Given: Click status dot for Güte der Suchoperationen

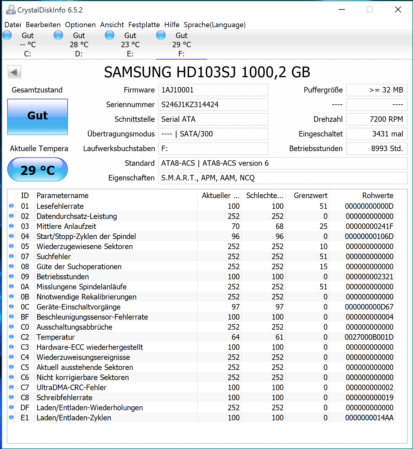Looking at the screenshot, I should (x=11, y=266).
